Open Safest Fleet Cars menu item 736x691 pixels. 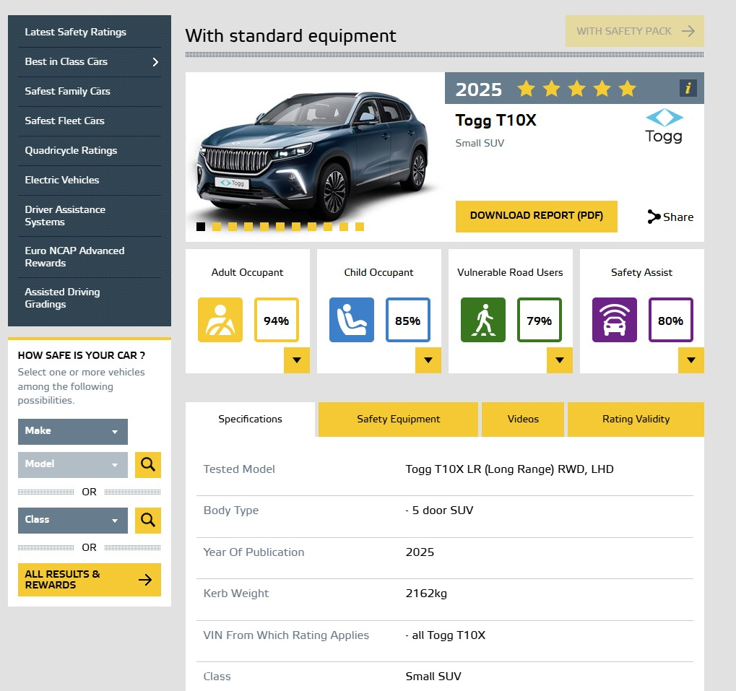tap(89, 121)
